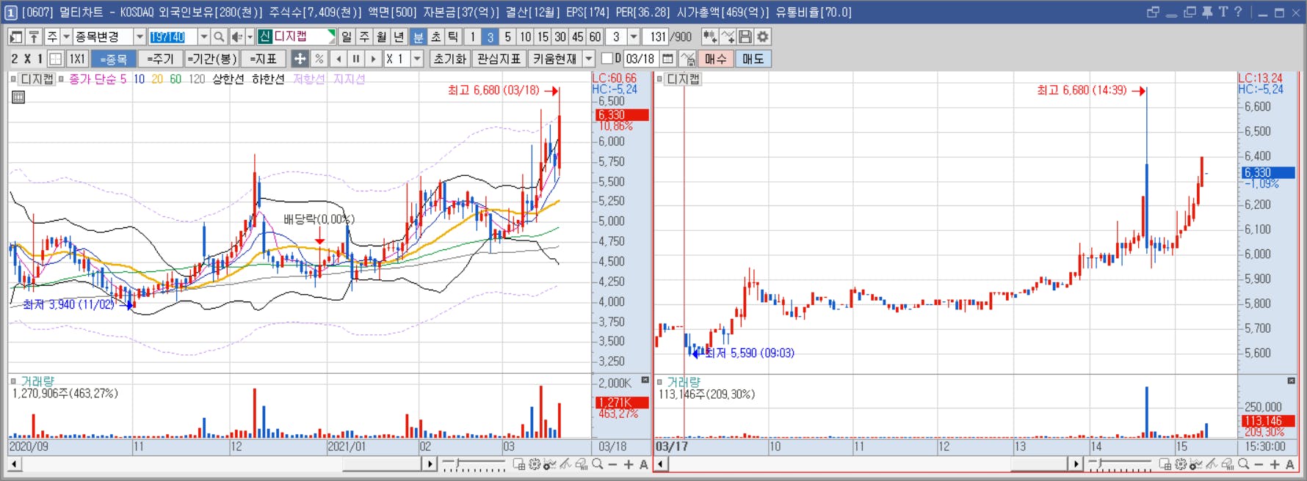Image resolution: width=1307 pixels, height=481 pixels.
Task: Select the 60 minute interval button
Action: pyautogui.click(x=595, y=37)
